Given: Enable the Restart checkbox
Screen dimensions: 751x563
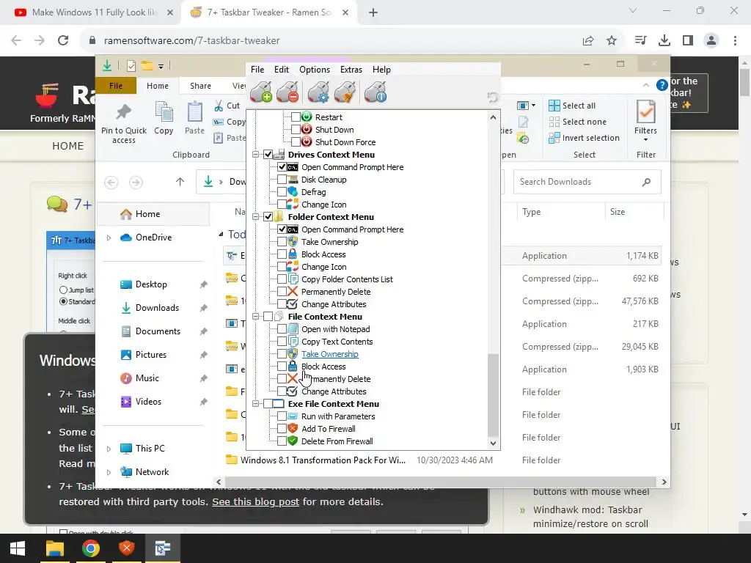Looking at the screenshot, I should pos(296,117).
